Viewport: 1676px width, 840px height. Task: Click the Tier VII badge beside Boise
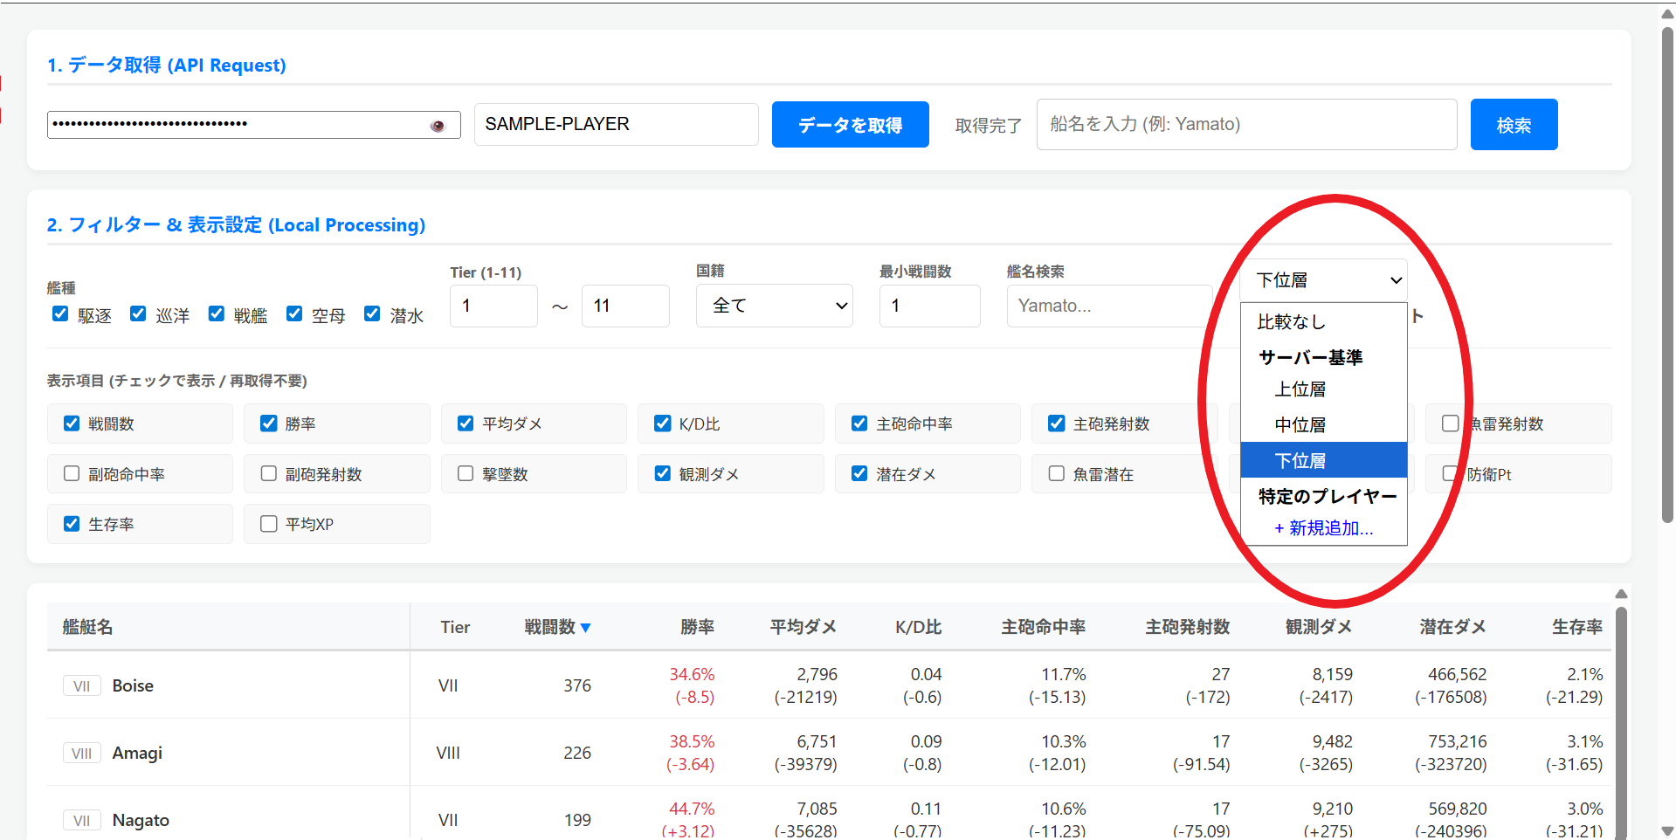click(x=82, y=686)
